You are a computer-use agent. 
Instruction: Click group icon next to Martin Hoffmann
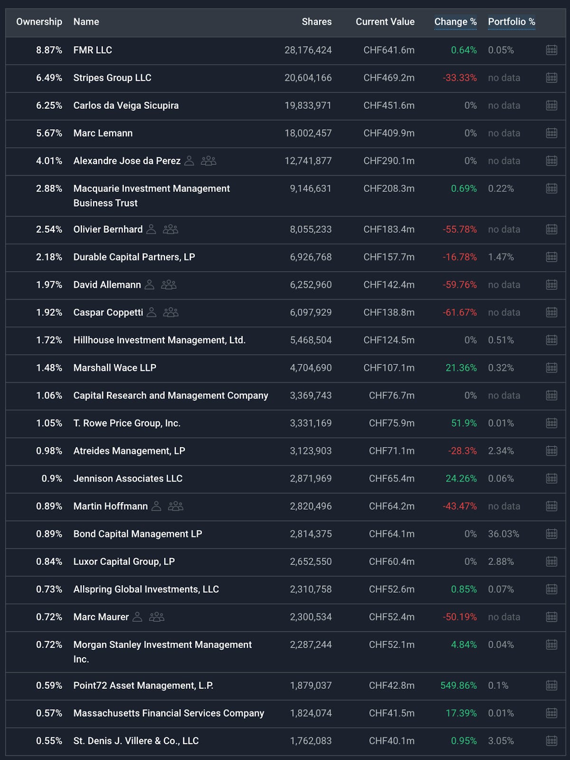(176, 506)
